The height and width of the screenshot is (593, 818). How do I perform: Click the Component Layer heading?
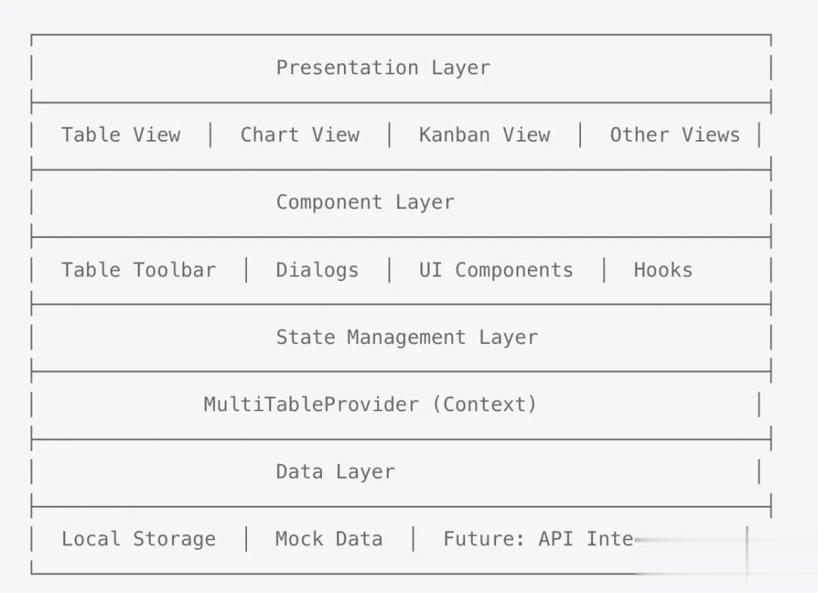point(365,202)
